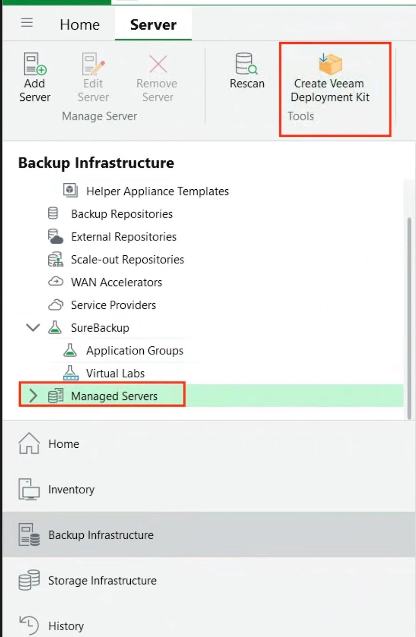Click the Rescan icon

pos(247,64)
